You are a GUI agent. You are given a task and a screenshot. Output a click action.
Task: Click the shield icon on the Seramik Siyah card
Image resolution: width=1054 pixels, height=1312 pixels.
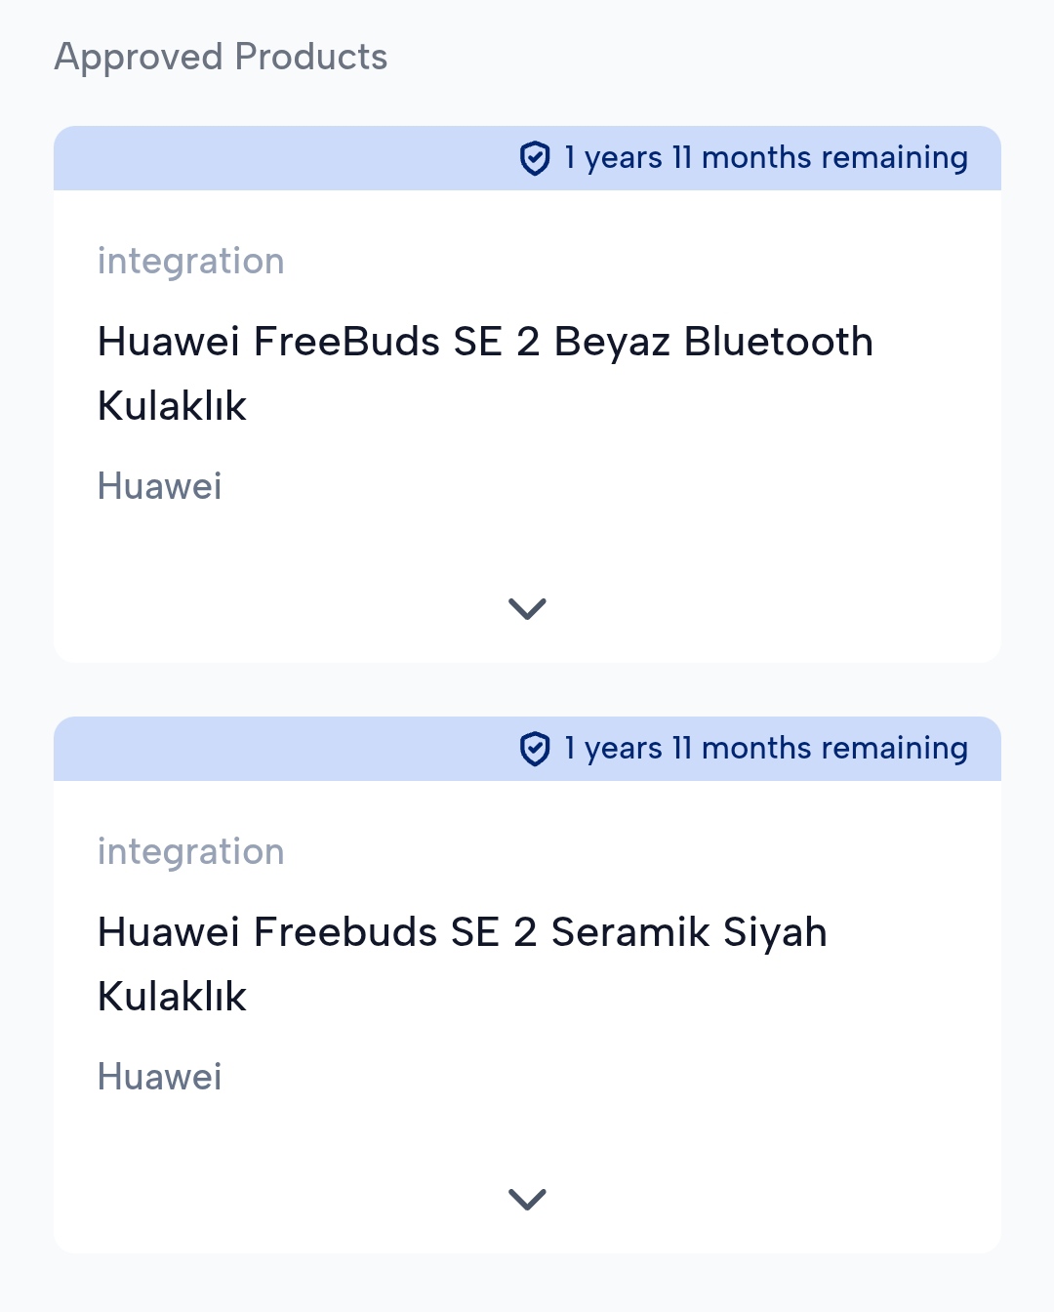pos(535,749)
